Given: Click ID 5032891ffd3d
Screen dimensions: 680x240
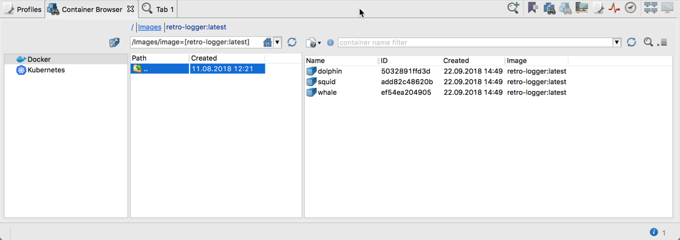Looking at the screenshot, I should pyautogui.click(x=406, y=71).
